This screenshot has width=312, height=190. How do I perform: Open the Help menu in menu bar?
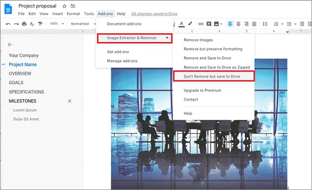pos(121,14)
